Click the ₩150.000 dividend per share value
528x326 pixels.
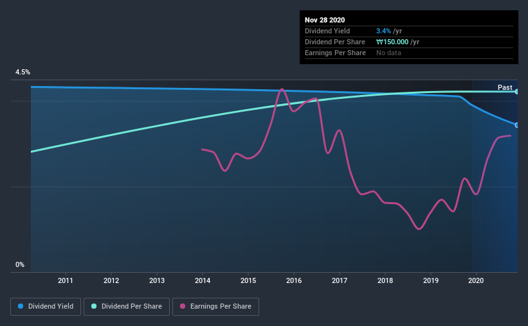392,42
